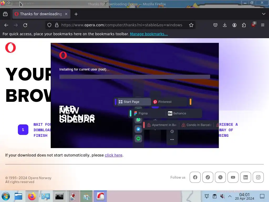Click the show desktop button

tap(262, 196)
